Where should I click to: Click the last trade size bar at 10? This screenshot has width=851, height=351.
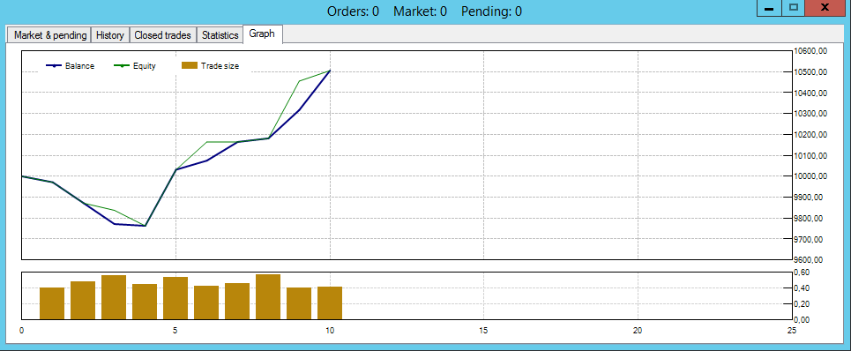point(330,302)
